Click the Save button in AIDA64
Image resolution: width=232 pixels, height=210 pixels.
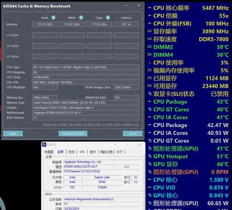tap(13, 133)
